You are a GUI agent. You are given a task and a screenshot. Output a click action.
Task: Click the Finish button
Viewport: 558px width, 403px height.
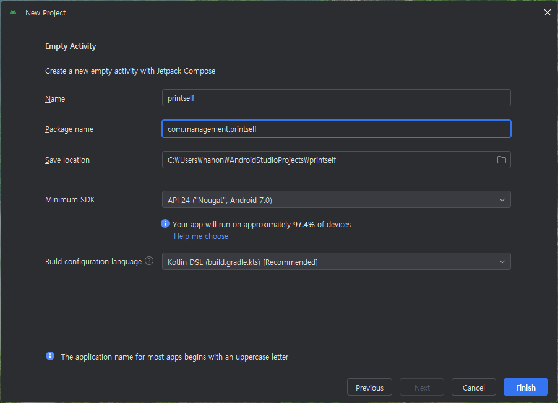point(526,388)
